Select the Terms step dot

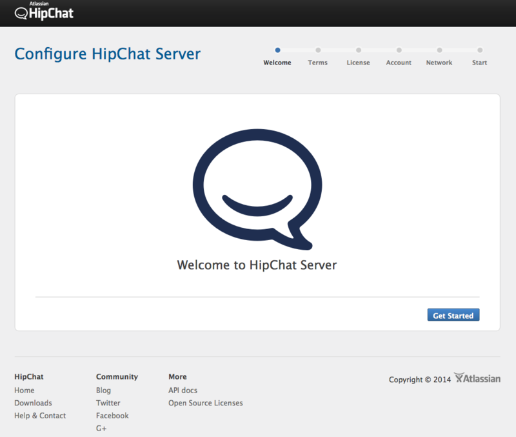318,50
